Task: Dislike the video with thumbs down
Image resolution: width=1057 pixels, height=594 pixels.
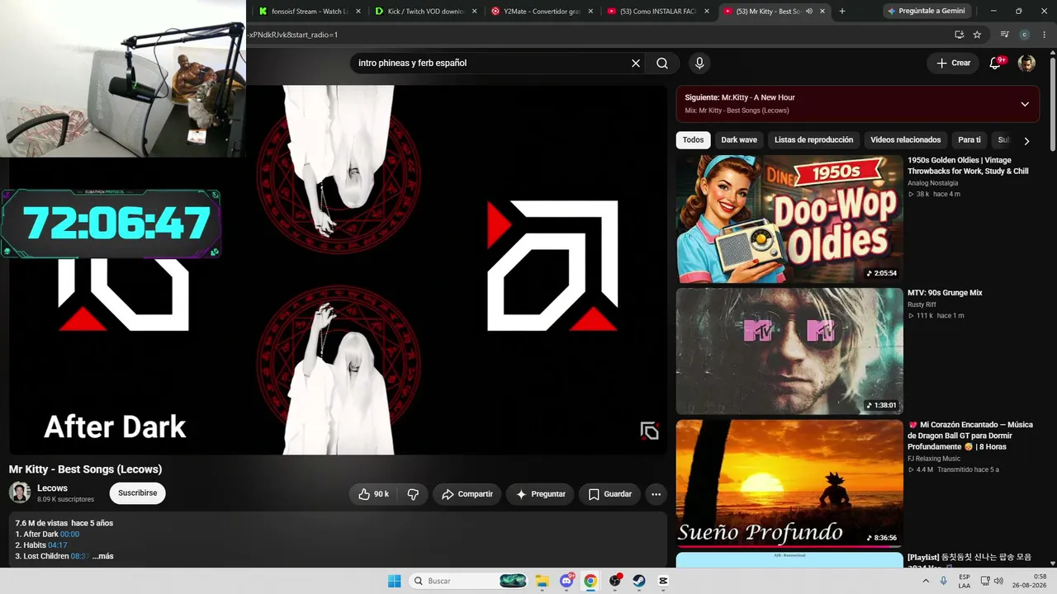Action: pyautogui.click(x=413, y=494)
